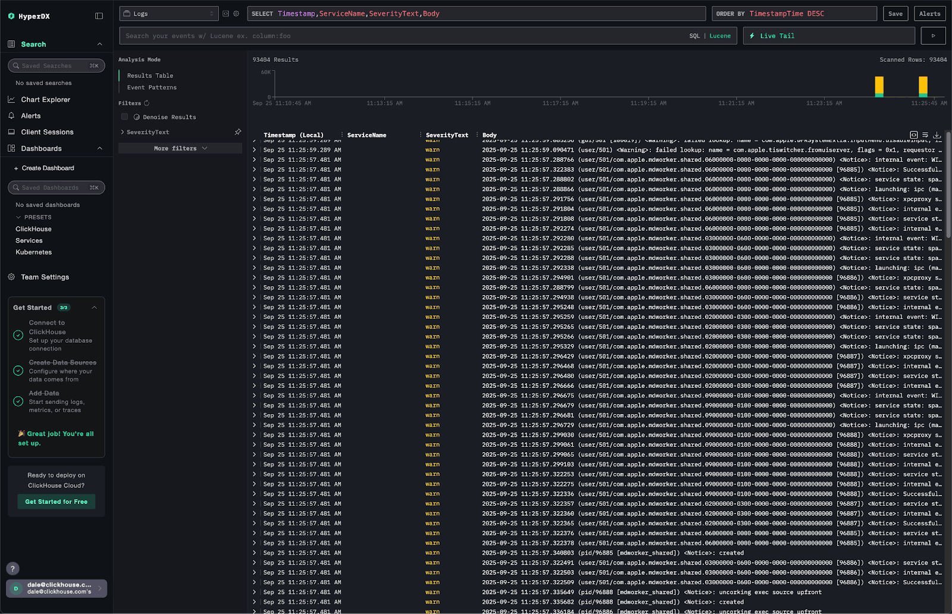Switch to Event Patterns analysis mode
952x614 pixels.
(152, 87)
